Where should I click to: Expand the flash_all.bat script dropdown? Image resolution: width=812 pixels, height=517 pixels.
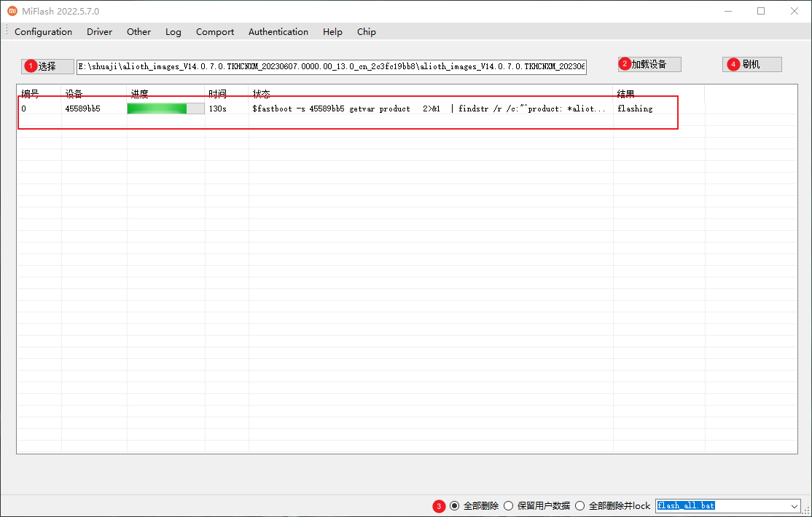(794, 506)
